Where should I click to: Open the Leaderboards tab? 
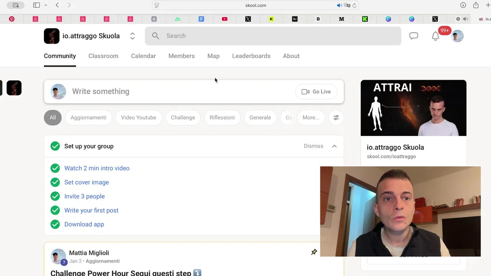251,56
